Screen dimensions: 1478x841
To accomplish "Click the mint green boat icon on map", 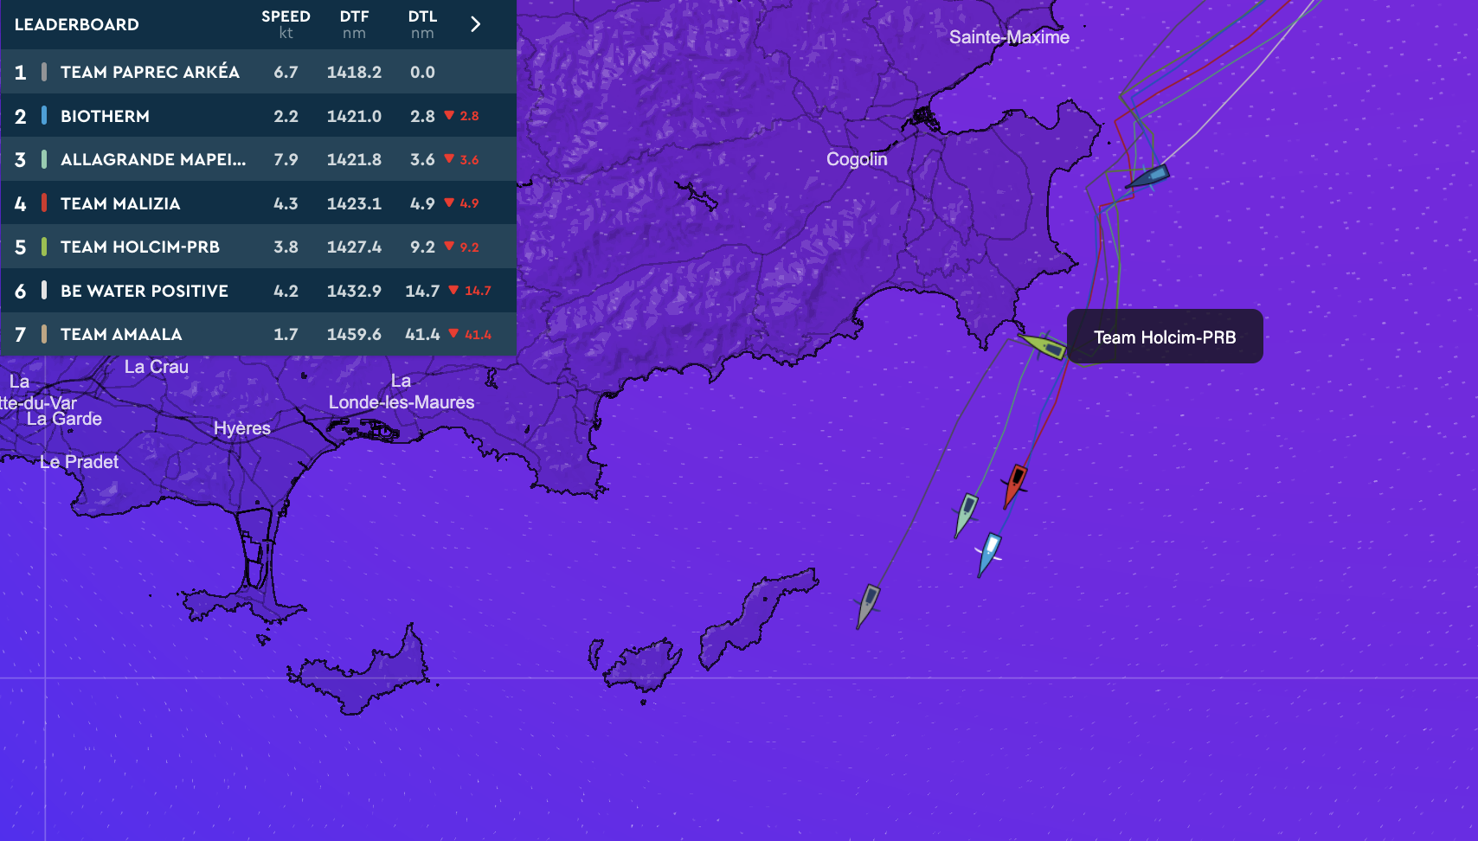I will pos(966,514).
